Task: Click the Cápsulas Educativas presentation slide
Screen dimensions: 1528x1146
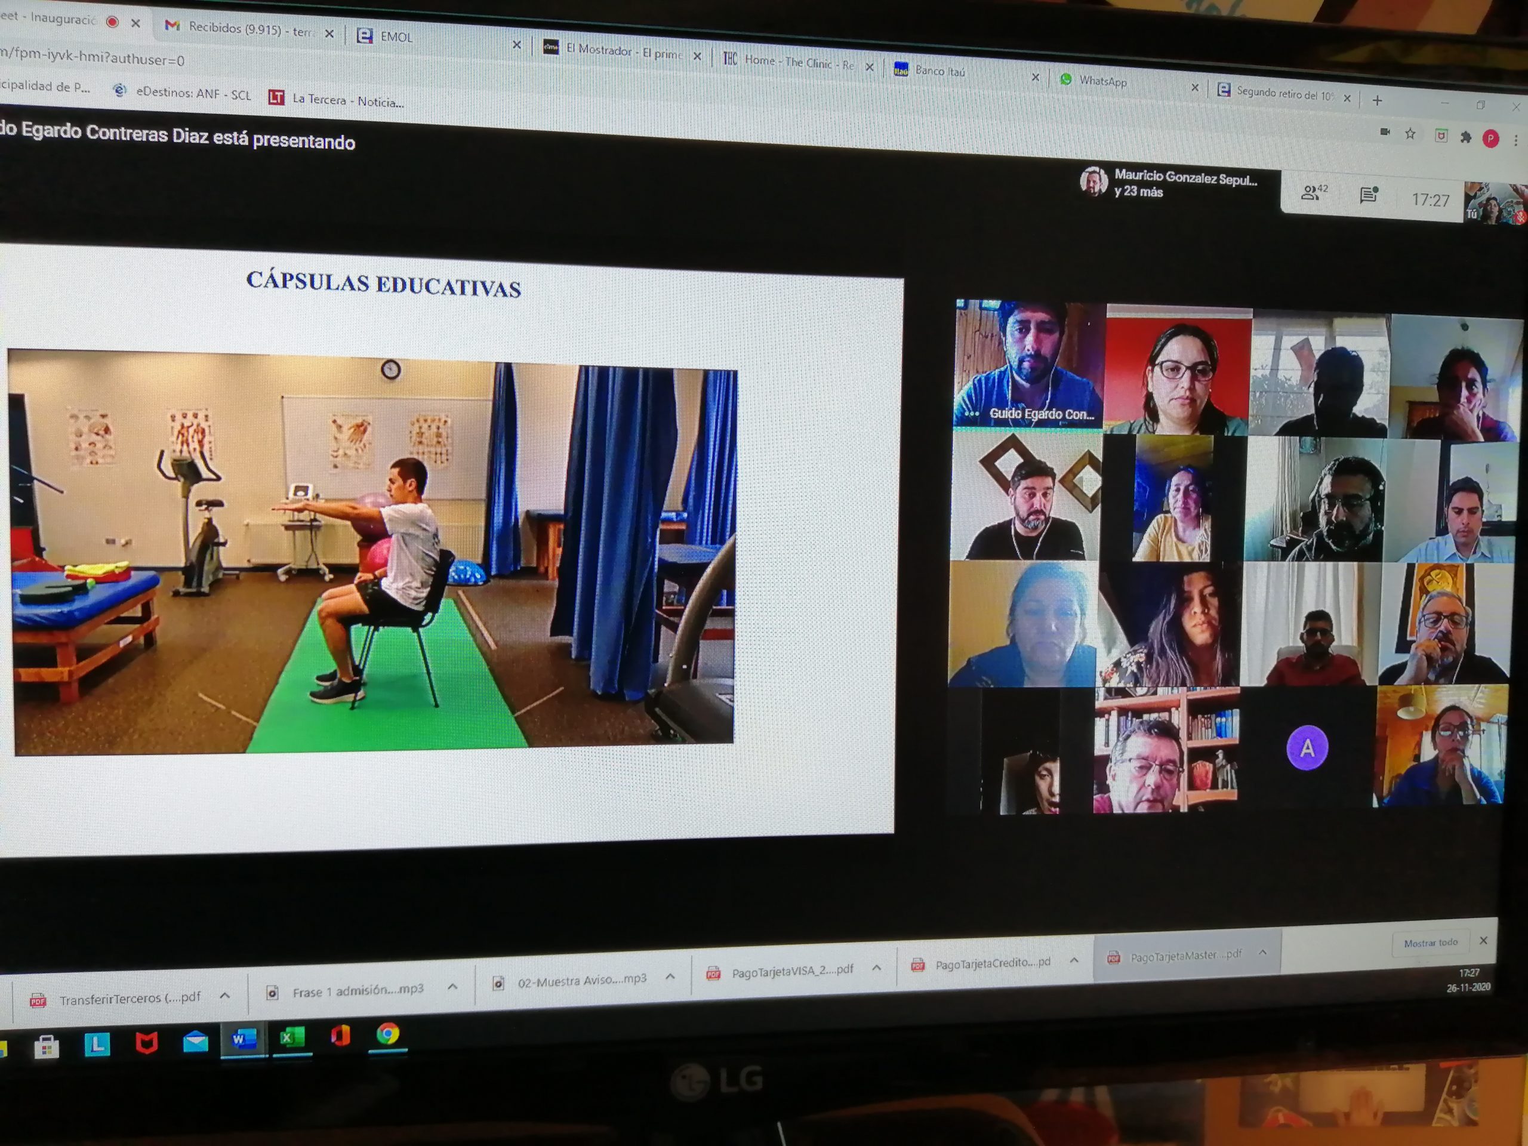Action: tap(449, 549)
